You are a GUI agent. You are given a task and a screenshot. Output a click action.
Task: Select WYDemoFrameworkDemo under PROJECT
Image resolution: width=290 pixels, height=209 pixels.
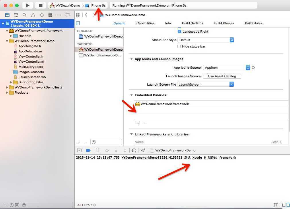pyautogui.click(x=99, y=36)
